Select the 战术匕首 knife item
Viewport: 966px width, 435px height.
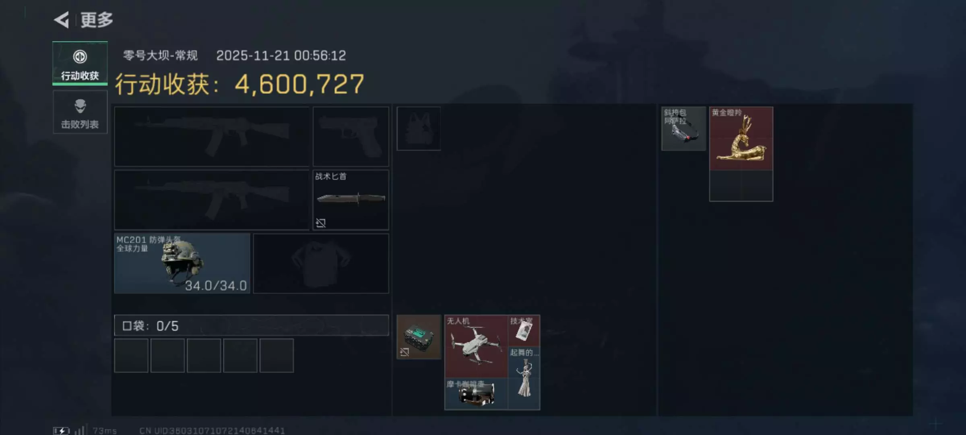click(351, 200)
